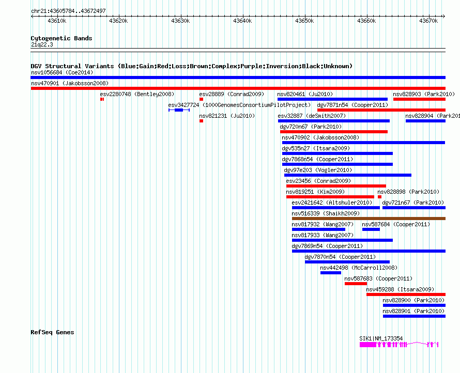Click the nsv817933 (Wang2007) label
460x373 pixels.
point(323,235)
